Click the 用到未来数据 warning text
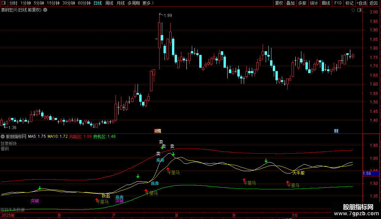Image resolution: width=381 pixels, height=219 pixels. (12, 210)
